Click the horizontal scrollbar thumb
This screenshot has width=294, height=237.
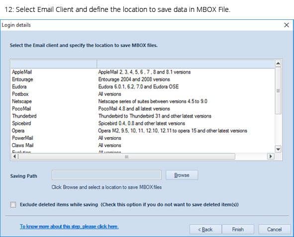pos(126,157)
